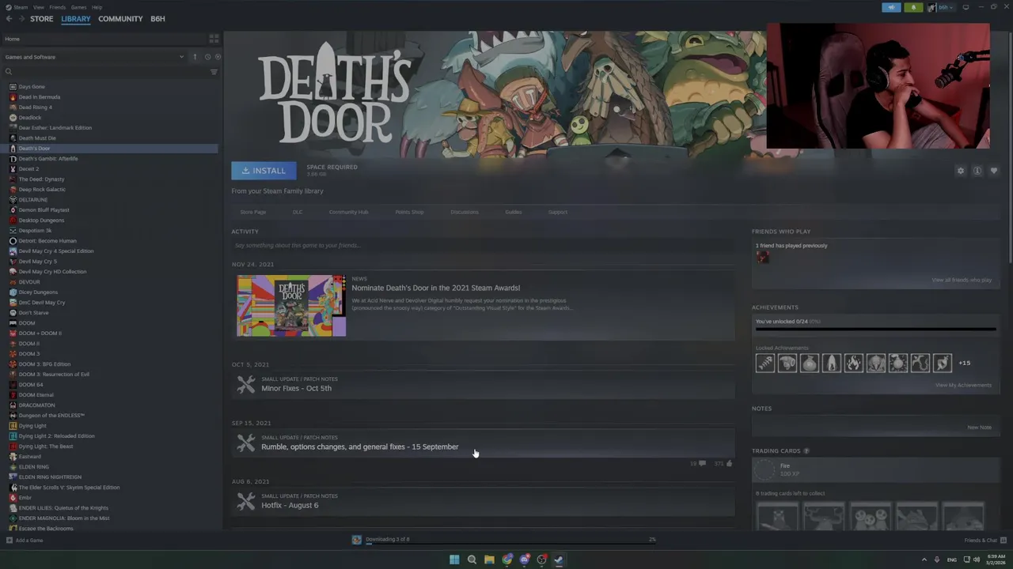Click the activity post input field
The image size is (1013, 569).
tap(483, 246)
